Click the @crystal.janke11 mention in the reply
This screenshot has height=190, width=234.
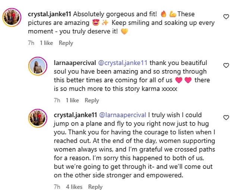[x=123, y=63]
